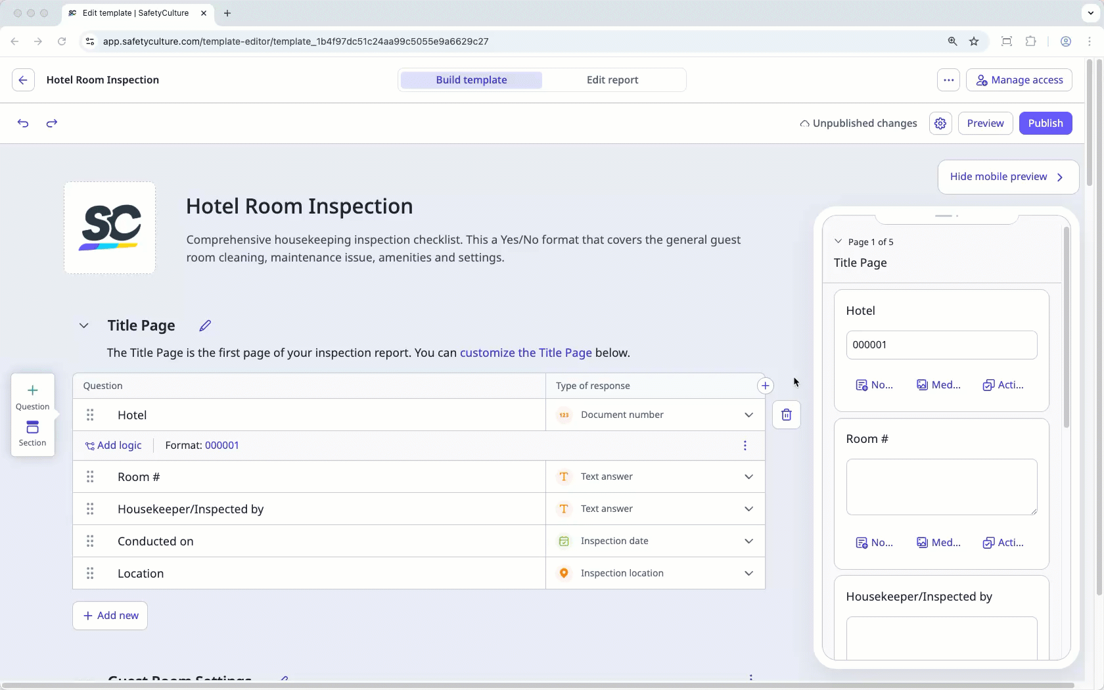Click Media icon under Hotel in preview
The height and width of the screenshot is (690, 1104).
[x=938, y=385]
